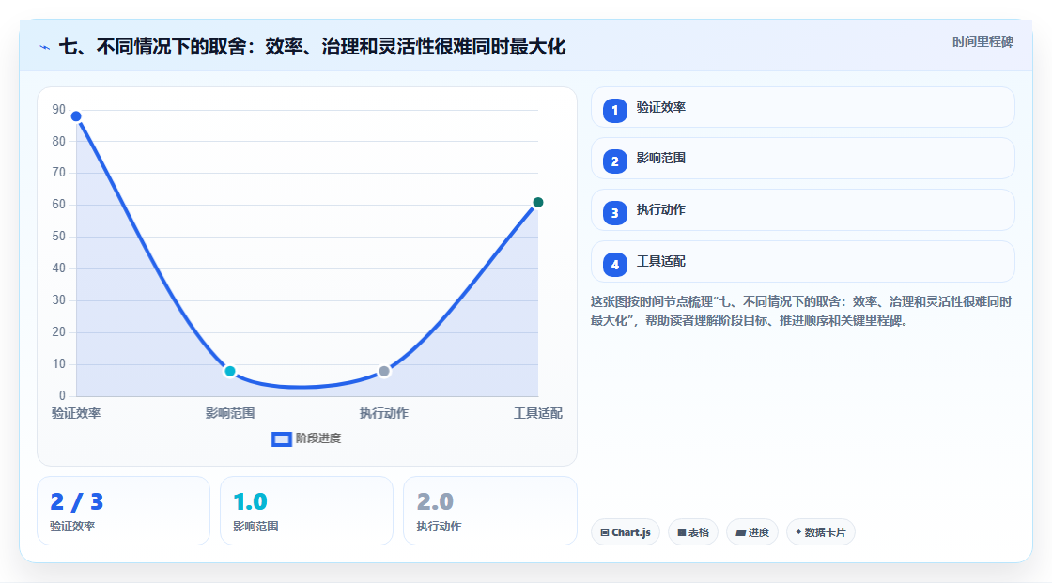Click the 2.0 执行动作 stat card
Viewport: 1052px width, 583px height.
pyautogui.click(x=489, y=511)
